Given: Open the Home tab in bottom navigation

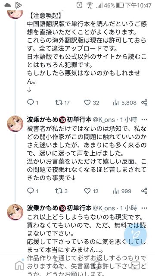Looking at the screenshot, I should (x=19, y=266).
